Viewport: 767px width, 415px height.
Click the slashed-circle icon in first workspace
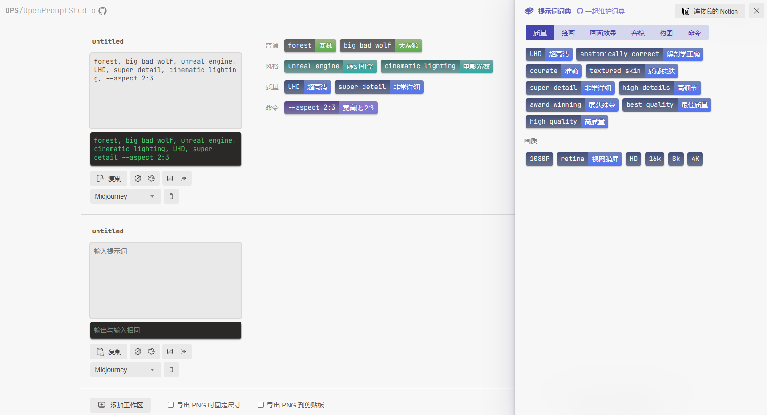[138, 178]
